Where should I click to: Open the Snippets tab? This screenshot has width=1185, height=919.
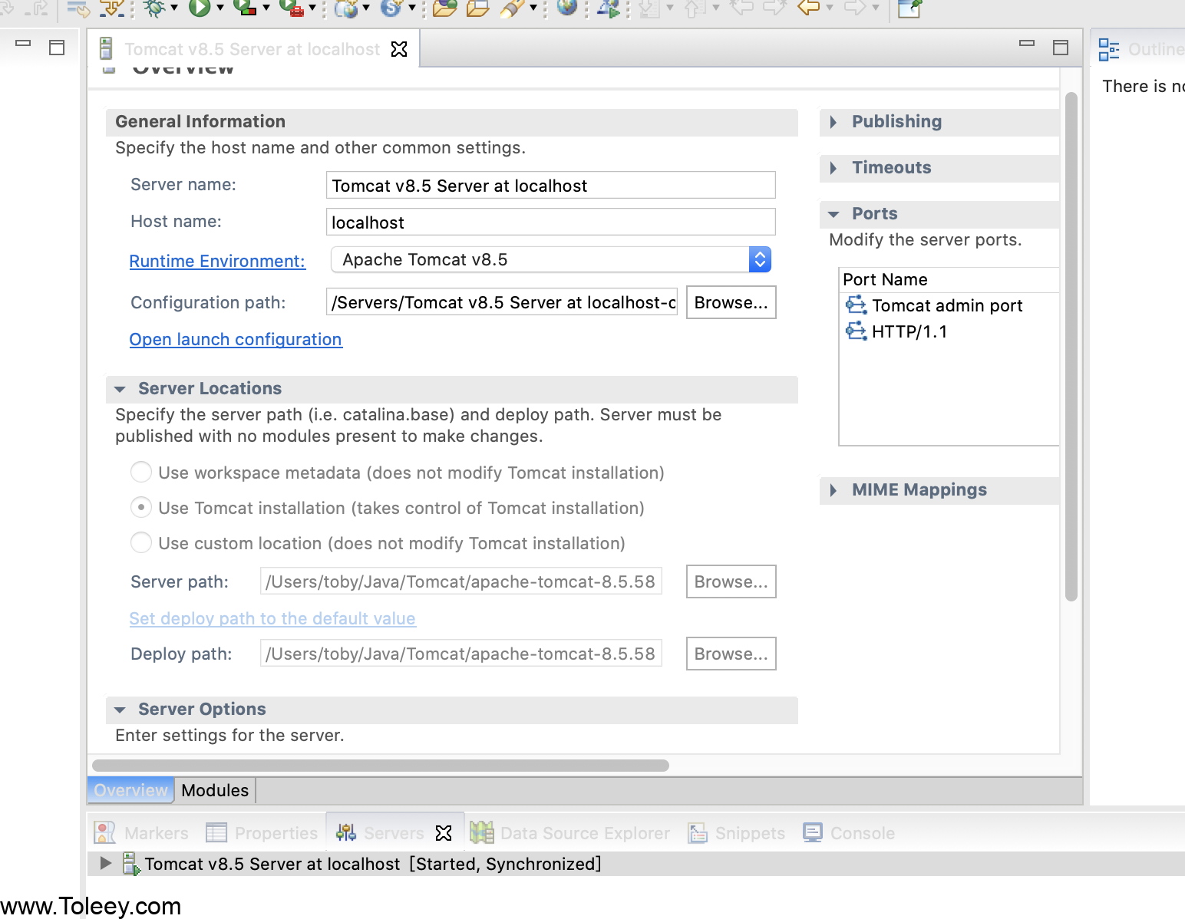(737, 832)
